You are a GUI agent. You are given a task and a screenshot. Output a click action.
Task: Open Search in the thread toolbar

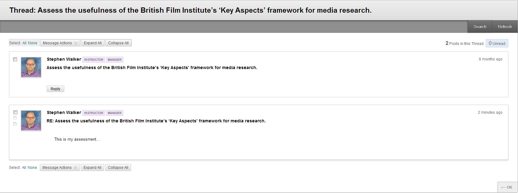pos(480,27)
